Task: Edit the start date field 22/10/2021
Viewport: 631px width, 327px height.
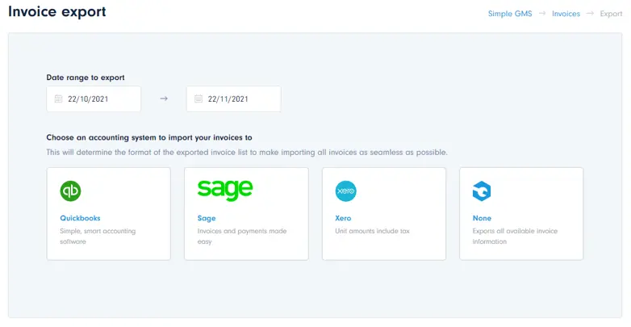Action: tap(89, 99)
